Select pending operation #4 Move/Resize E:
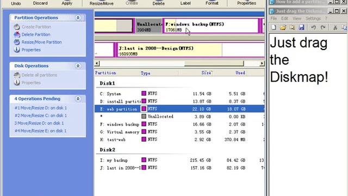Screen dimensions: 348x196 pos(40,131)
